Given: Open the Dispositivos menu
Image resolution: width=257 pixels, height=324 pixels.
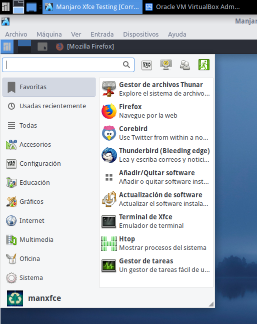Looking at the screenshot, I should [141, 34].
